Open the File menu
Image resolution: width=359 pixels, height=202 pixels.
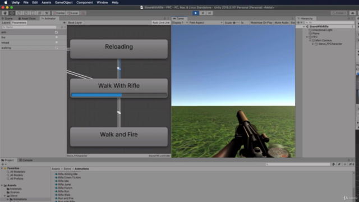(26, 2)
